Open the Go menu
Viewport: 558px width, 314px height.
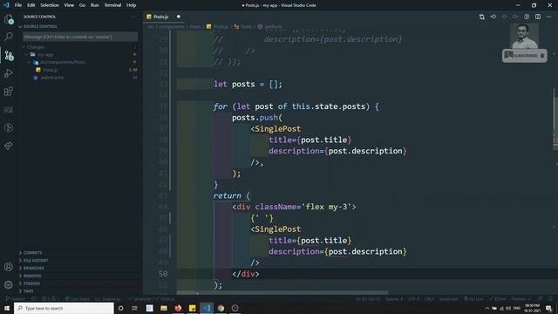tap(82, 5)
